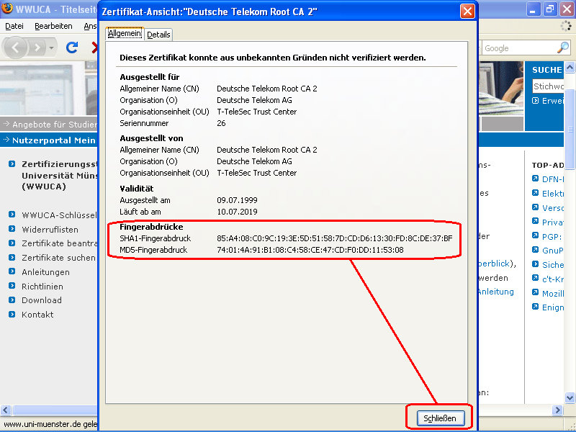Click the arrow icon beside WWUCA-Schlüssel

click(x=12, y=215)
